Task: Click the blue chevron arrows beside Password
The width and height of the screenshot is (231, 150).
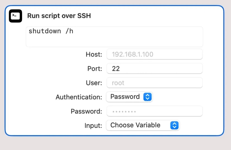Action: pyautogui.click(x=147, y=97)
